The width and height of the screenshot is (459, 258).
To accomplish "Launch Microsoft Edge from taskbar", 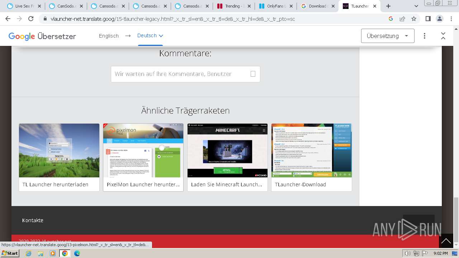I will pyautogui.click(x=77, y=253).
